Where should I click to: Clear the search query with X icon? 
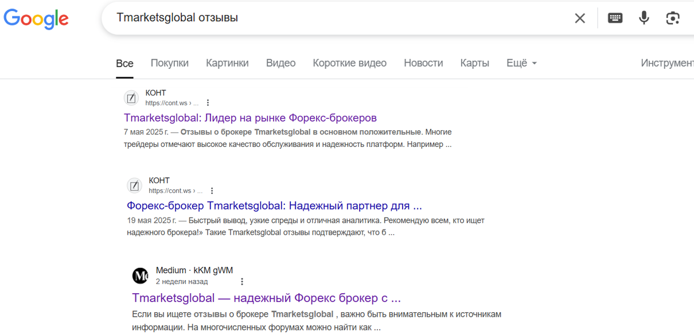580,18
